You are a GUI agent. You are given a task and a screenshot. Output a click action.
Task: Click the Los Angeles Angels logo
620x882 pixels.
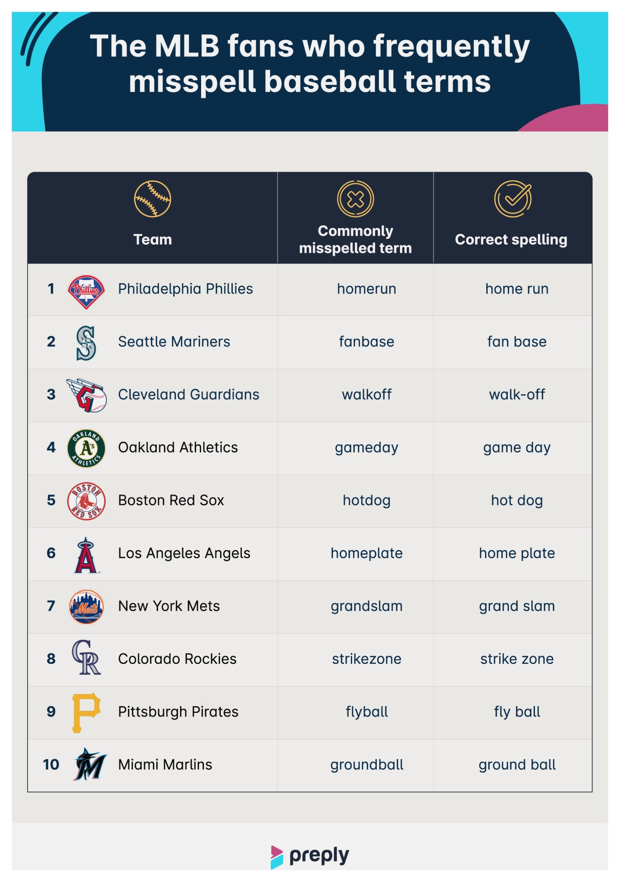(x=86, y=555)
